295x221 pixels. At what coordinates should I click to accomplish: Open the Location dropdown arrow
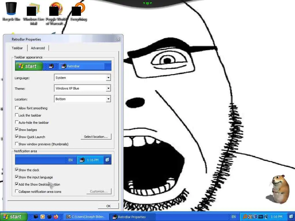[x=108, y=99]
